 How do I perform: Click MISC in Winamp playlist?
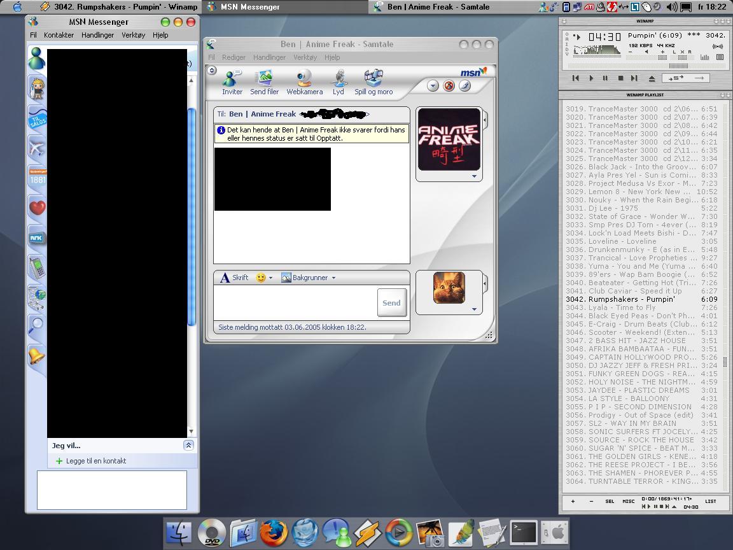[x=629, y=502]
